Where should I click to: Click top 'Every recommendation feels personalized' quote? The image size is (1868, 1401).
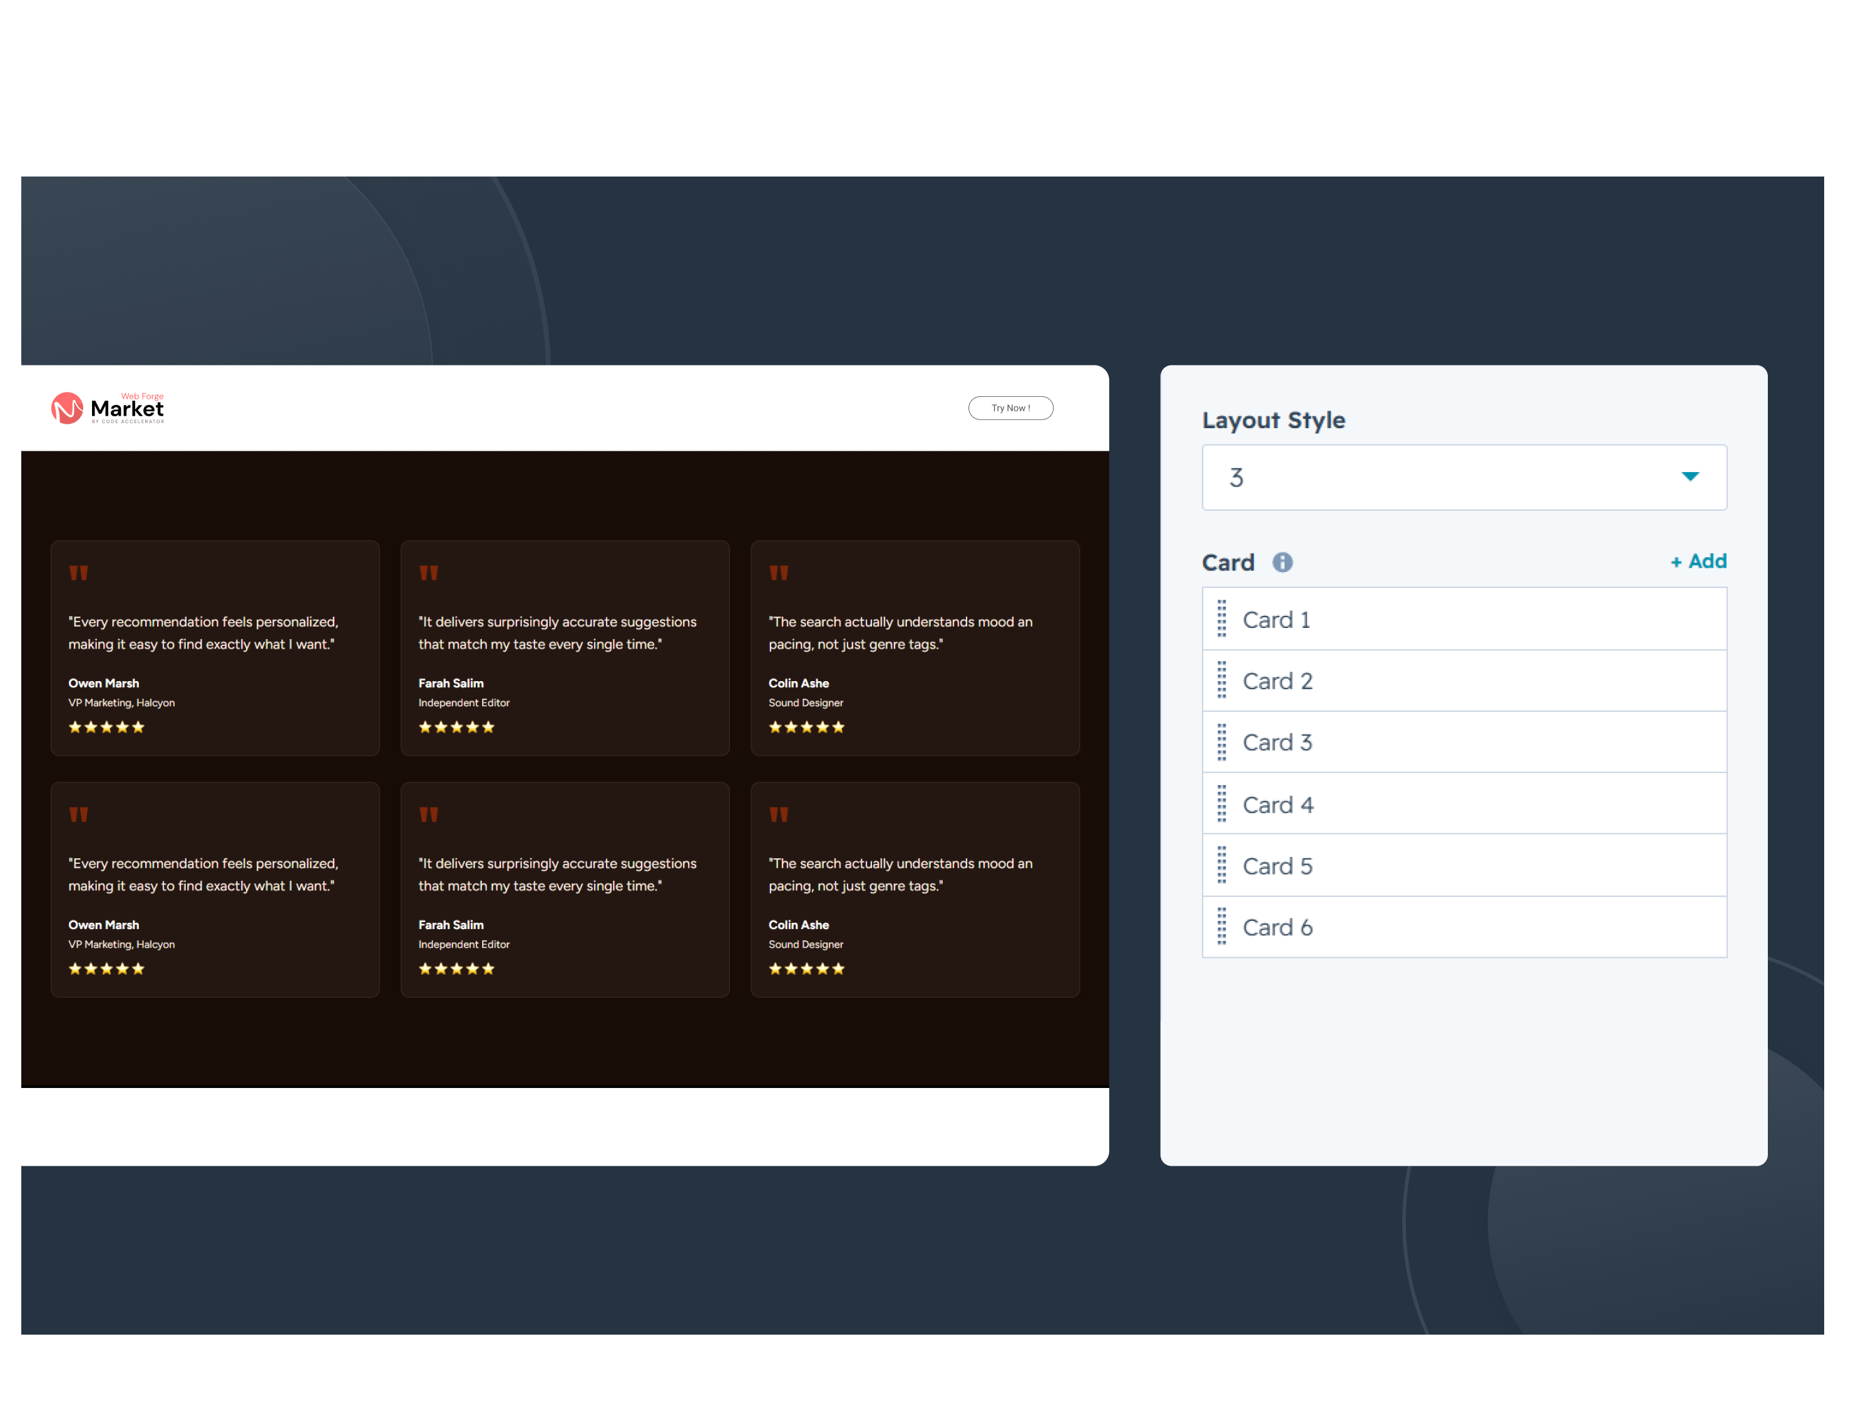203,632
